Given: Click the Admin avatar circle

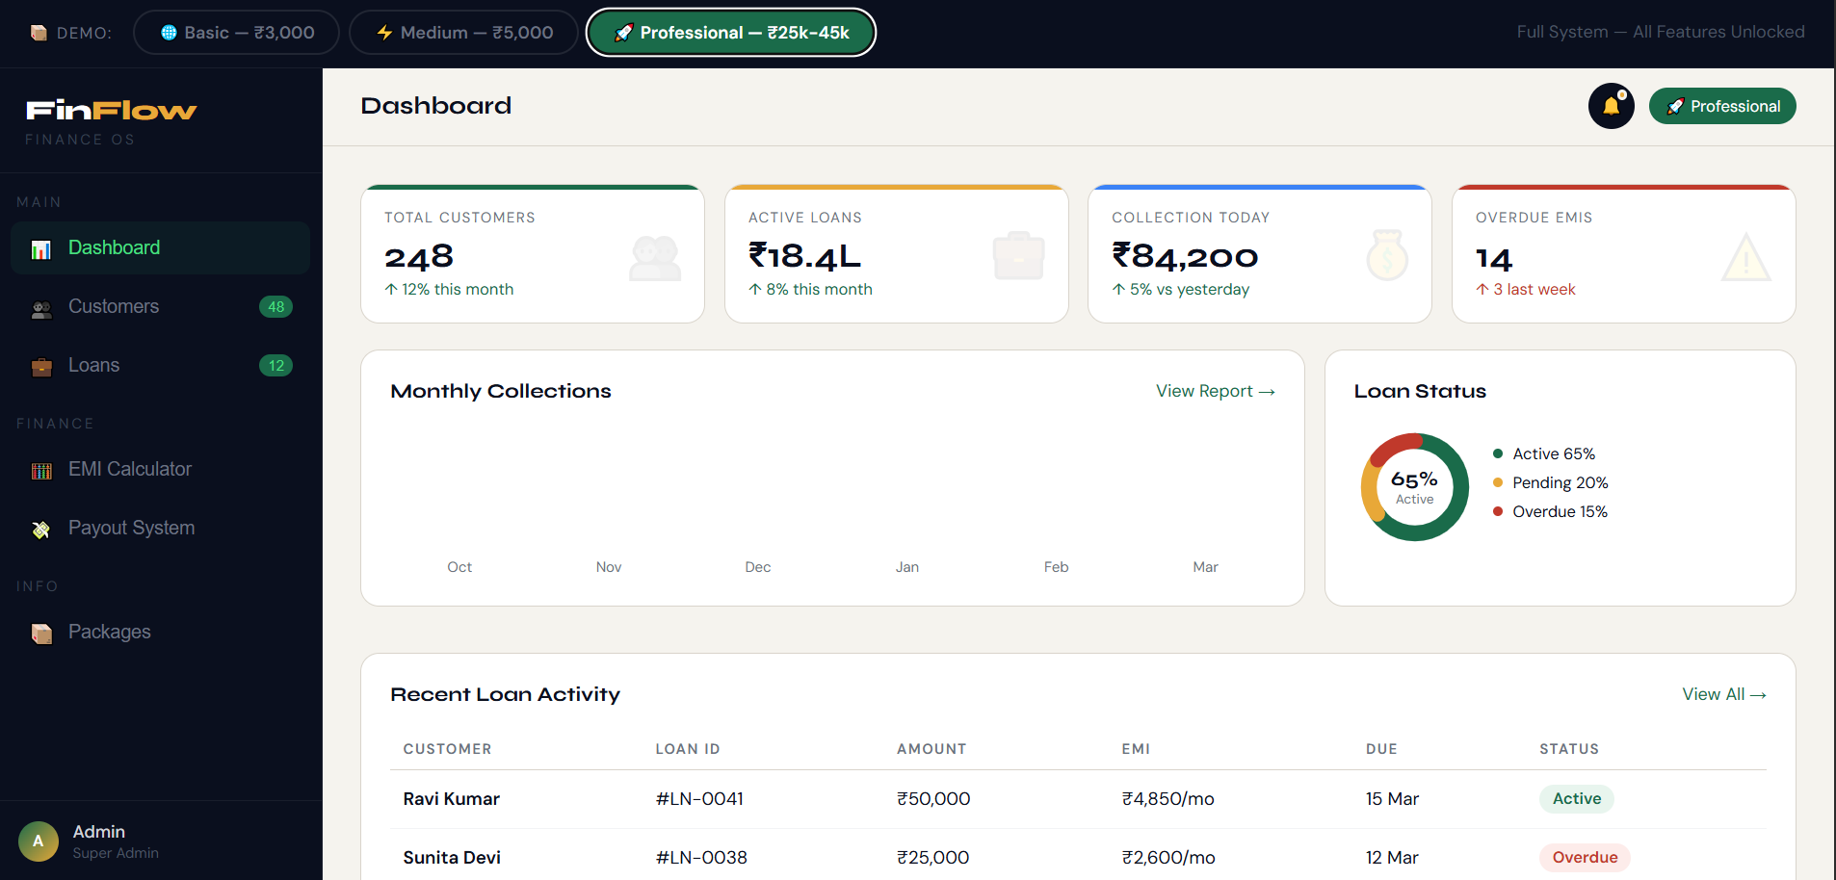Looking at the screenshot, I should (x=39, y=841).
